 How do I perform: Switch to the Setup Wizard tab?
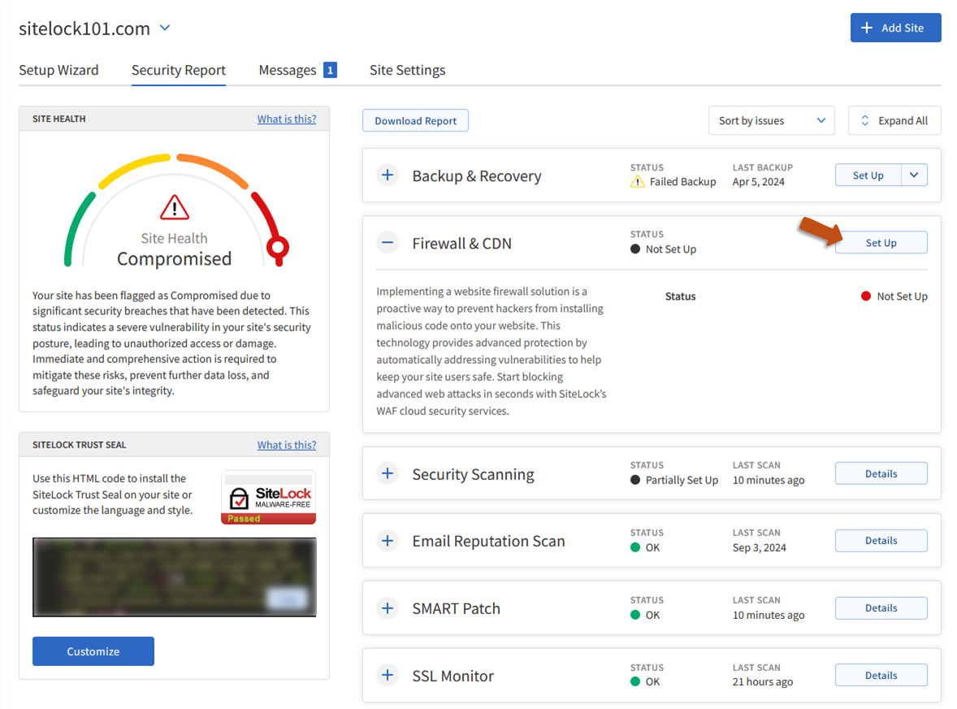tap(58, 70)
